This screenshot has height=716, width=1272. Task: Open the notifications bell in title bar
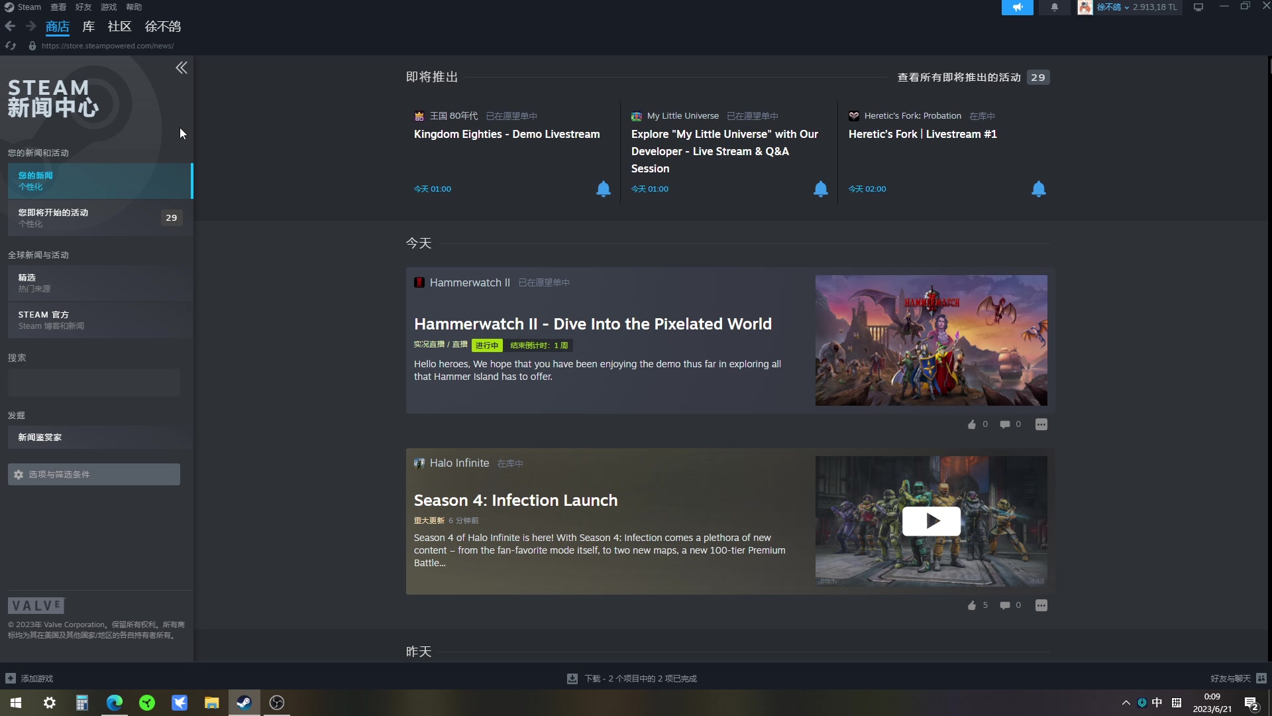1054,7
